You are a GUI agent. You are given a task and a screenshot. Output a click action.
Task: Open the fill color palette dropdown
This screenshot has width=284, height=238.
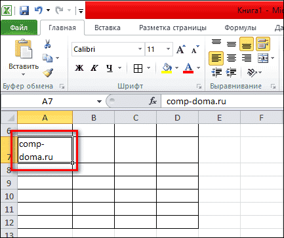click(176, 68)
